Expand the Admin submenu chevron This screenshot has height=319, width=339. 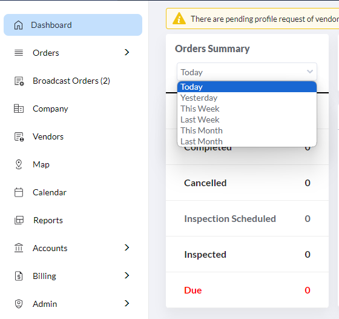pos(127,303)
